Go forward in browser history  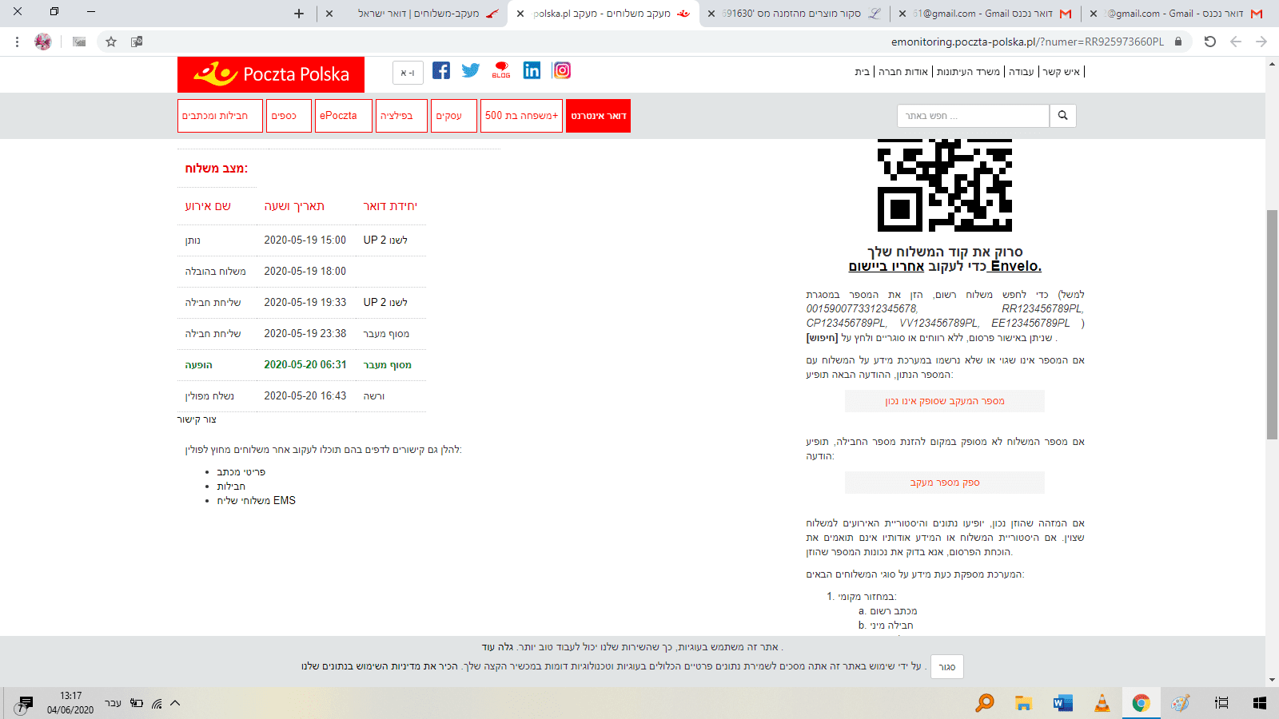coord(1261,42)
